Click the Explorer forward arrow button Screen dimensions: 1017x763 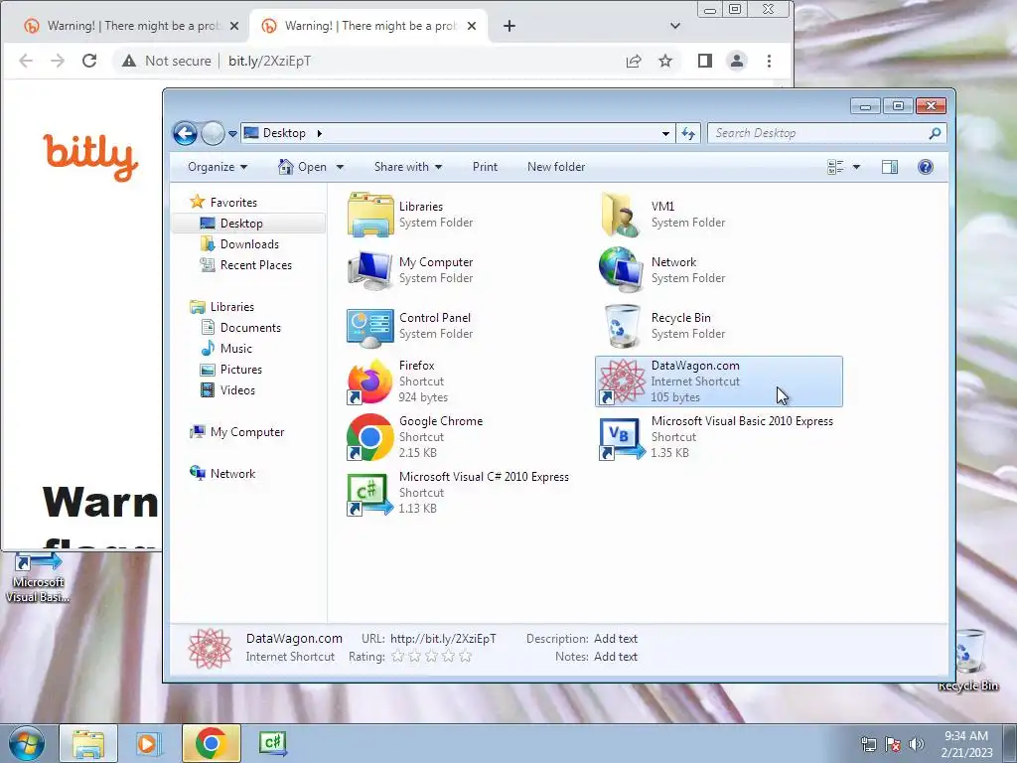(x=213, y=134)
